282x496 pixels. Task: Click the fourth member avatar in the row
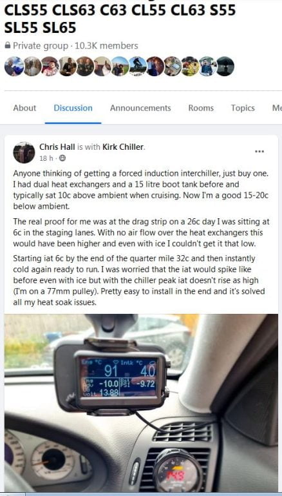tap(67, 66)
